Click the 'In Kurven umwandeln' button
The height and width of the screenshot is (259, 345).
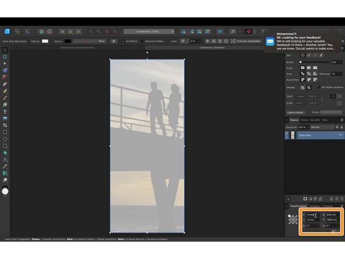246,41
